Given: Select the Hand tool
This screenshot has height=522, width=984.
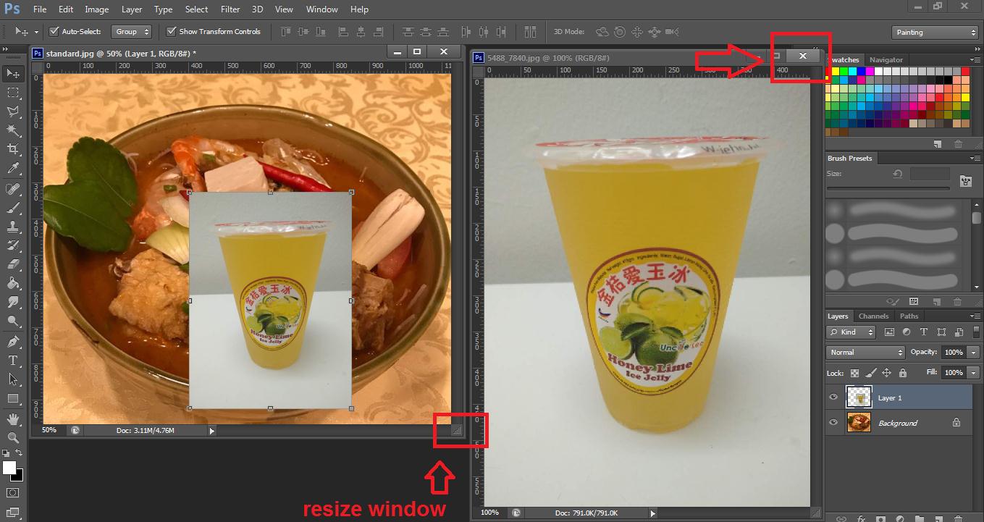Looking at the screenshot, I should pos(13,418).
